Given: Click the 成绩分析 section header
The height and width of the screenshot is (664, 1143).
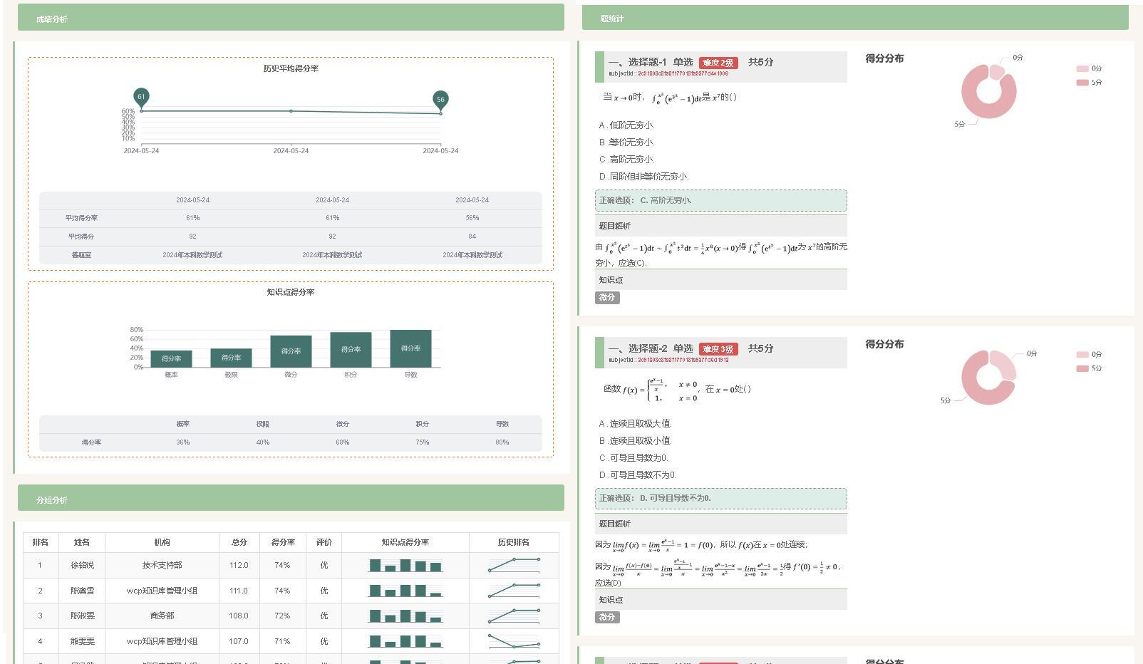Looking at the screenshot, I should pyautogui.click(x=291, y=18).
